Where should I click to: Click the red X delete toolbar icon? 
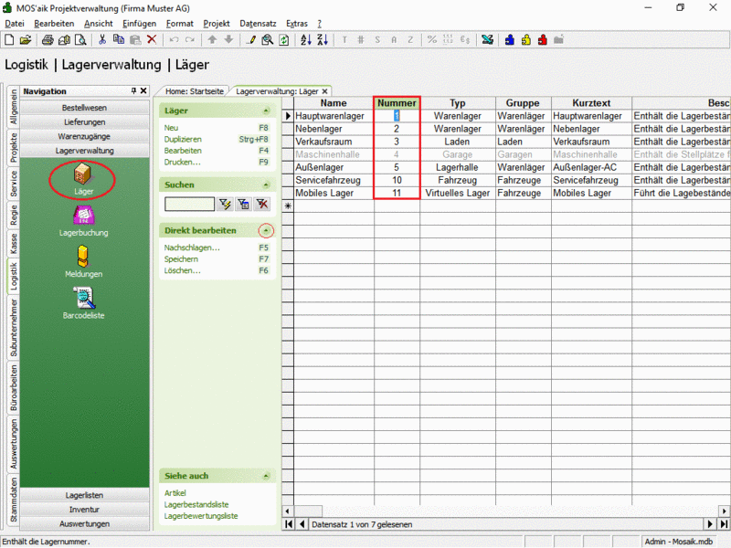[152, 40]
